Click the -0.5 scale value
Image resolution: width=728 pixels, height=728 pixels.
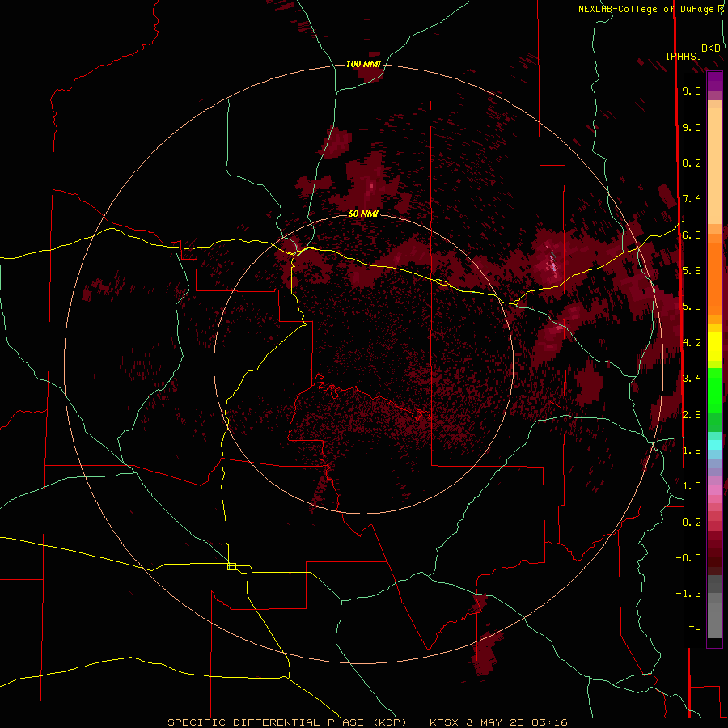(x=688, y=557)
